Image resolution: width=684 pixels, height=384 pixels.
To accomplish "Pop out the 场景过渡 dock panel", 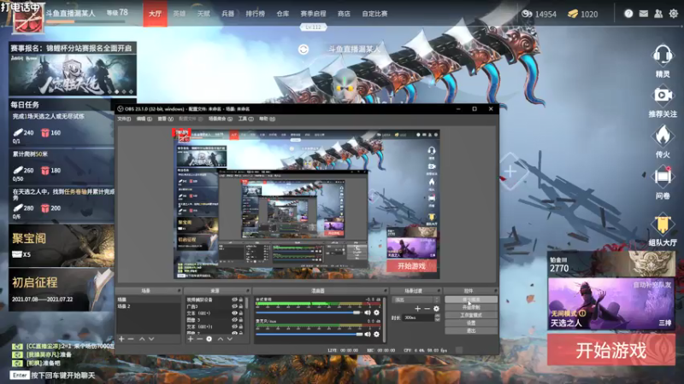I will (439, 290).
